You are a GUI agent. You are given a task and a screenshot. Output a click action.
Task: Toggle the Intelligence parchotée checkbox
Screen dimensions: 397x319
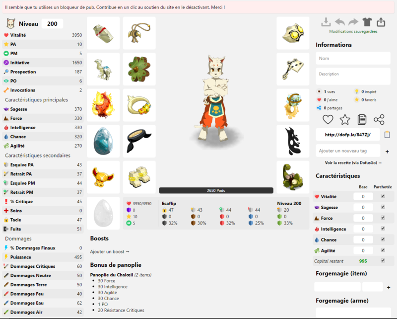click(x=383, y=229)
